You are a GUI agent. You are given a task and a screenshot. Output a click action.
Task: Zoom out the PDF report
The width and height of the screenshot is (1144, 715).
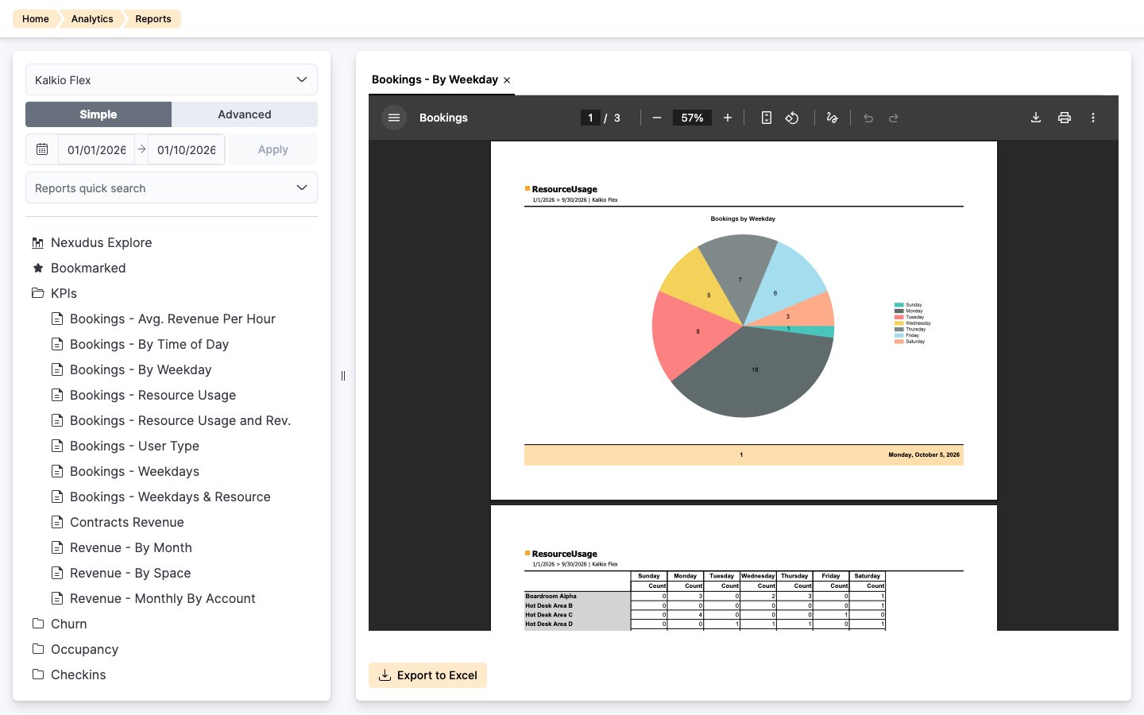657,118
